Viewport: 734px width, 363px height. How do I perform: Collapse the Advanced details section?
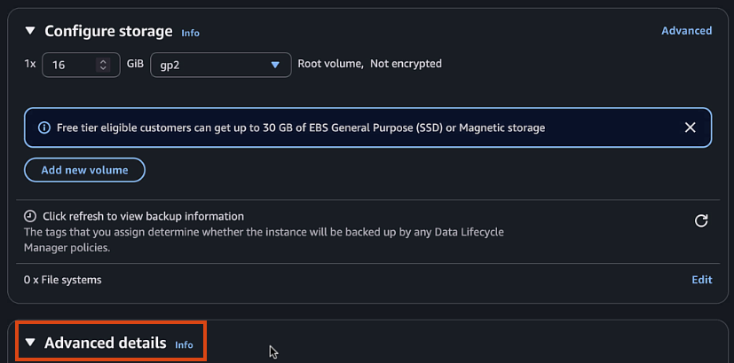coord(30,343)
